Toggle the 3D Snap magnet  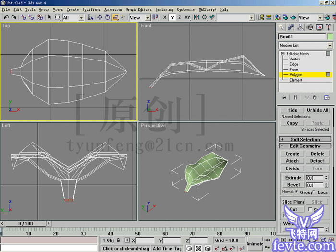click(216, 248)
